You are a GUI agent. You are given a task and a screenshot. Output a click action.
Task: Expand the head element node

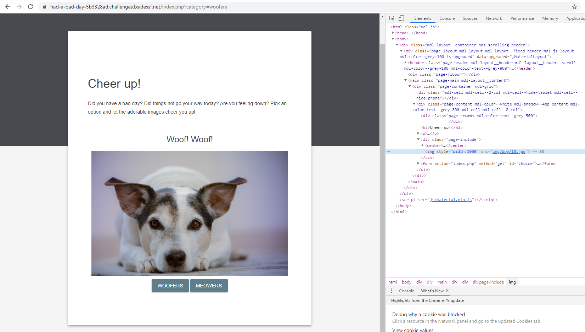[393, 33]
